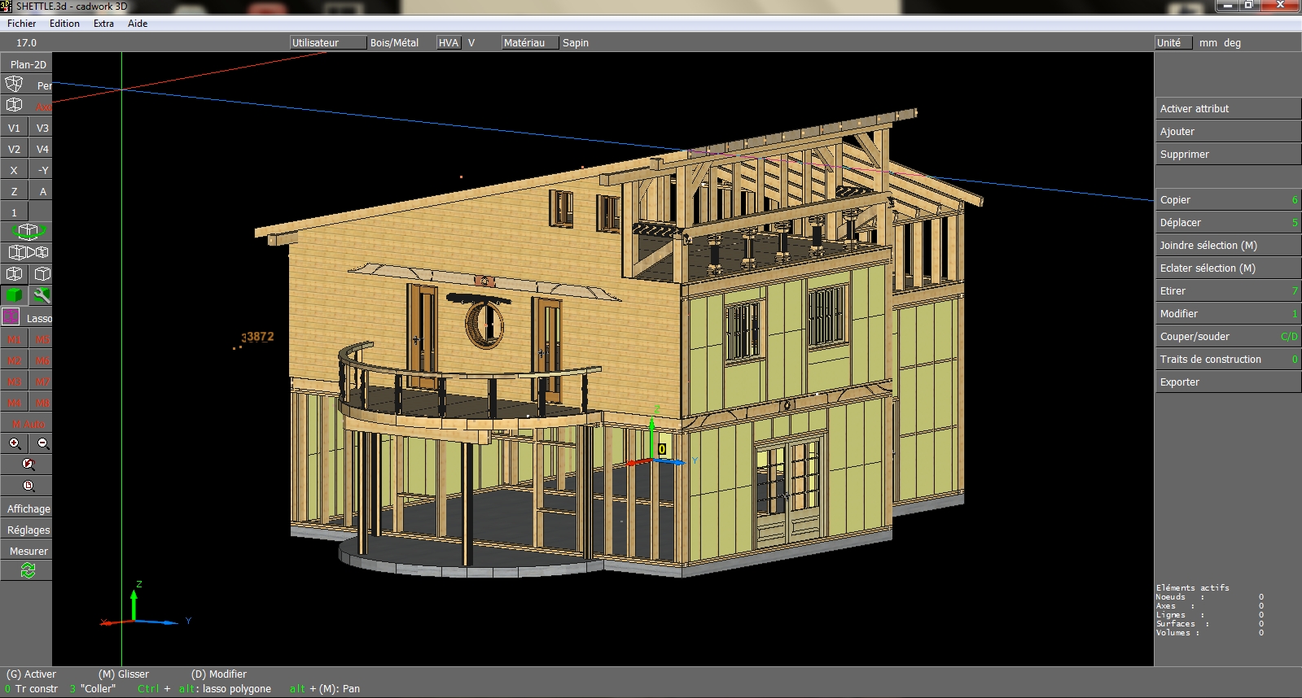Click the green solid shaded cube icon

pyautogui.click(x=14, y=295)
